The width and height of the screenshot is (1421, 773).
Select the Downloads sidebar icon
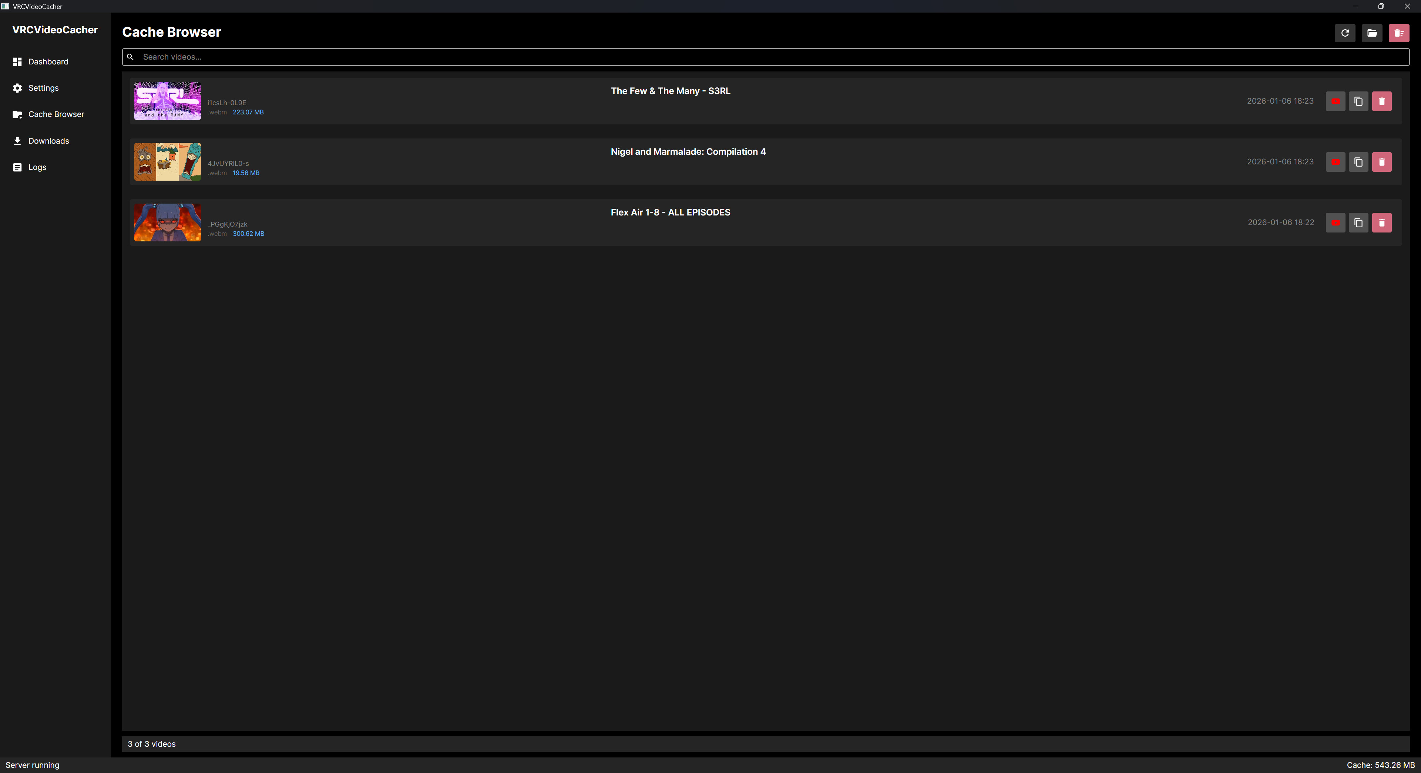click(x=17, y=141)
